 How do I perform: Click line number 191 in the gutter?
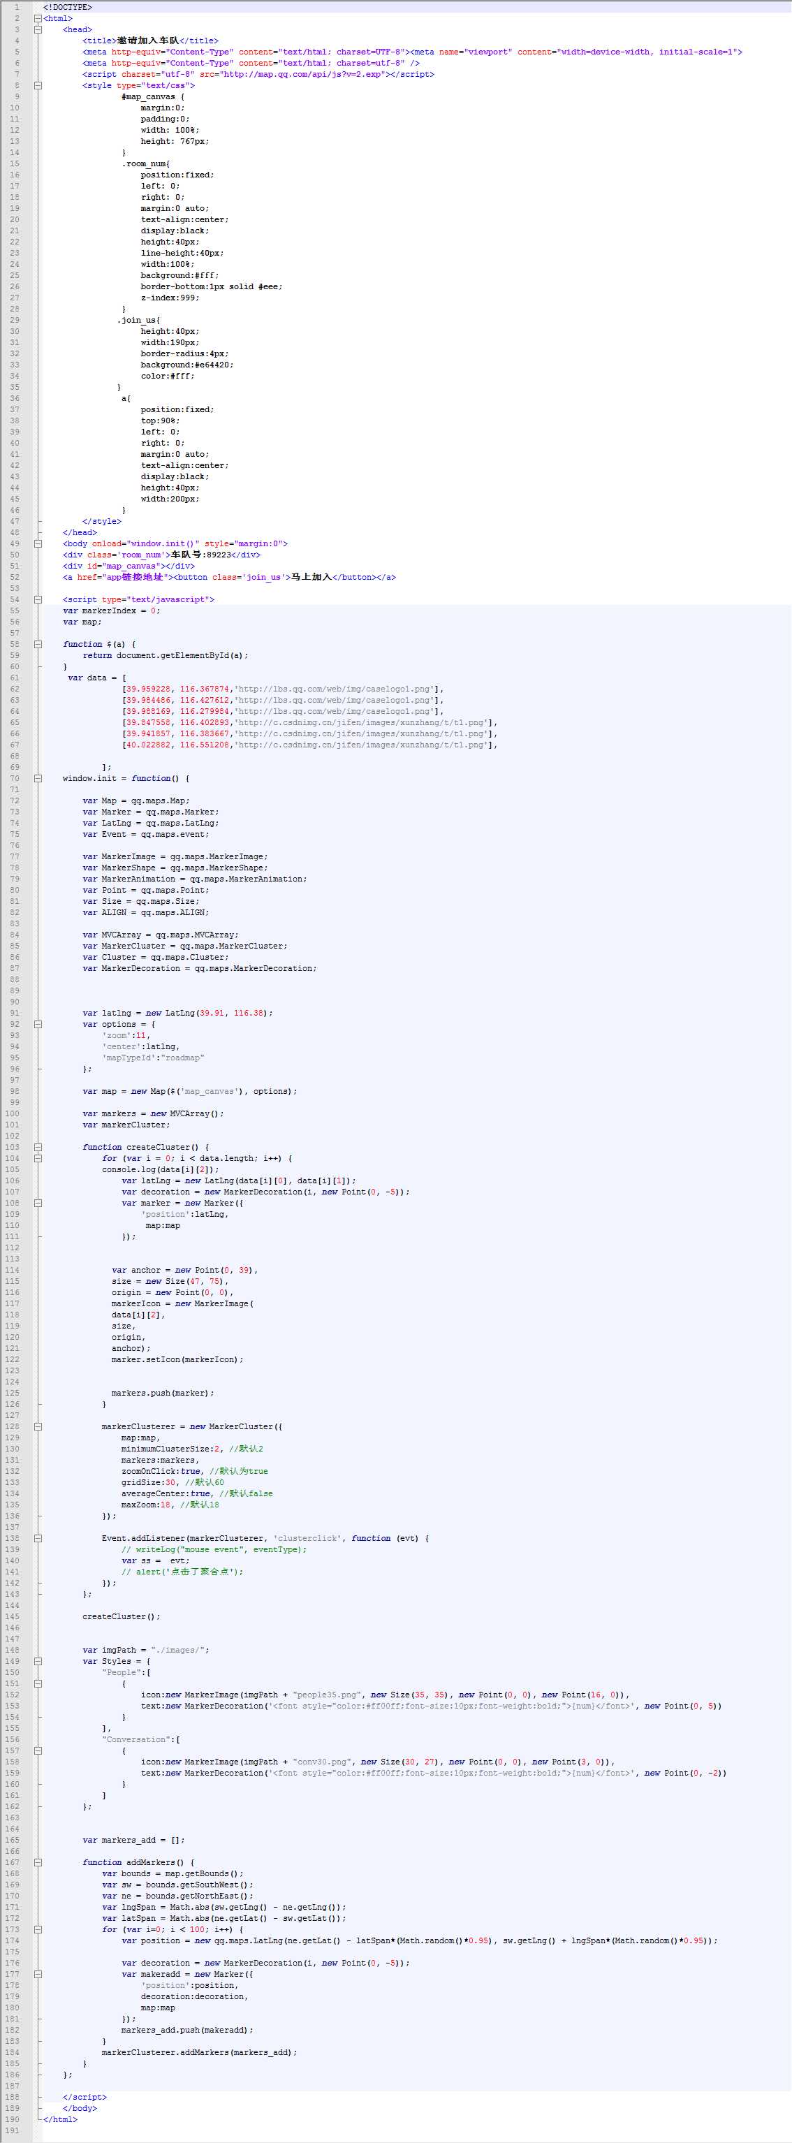(x=13, y=2130)
